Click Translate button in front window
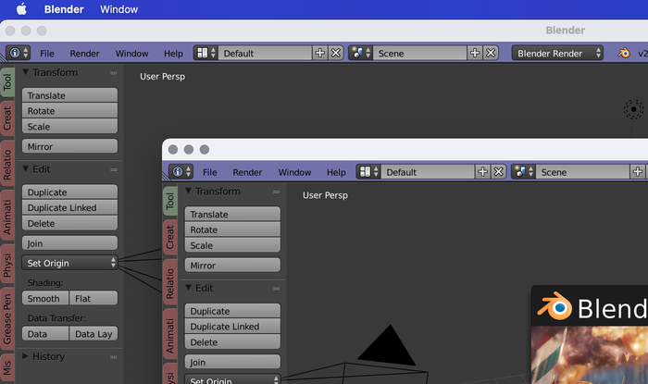Viewport: 648px width, 384px height. 232,215
